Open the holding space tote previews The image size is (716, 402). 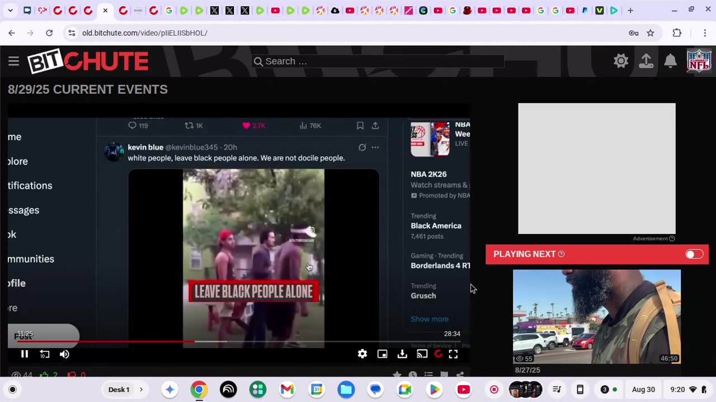(x=525, y=390)
